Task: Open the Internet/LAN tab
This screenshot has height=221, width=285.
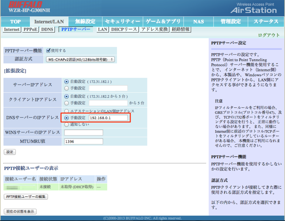Action: coord(49,22)
